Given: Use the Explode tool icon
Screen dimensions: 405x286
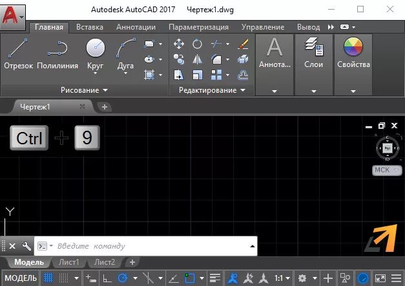Looking at the screenshot, I should 243,59.
